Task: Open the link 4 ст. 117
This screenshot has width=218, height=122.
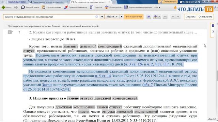Action: (162, 64)
